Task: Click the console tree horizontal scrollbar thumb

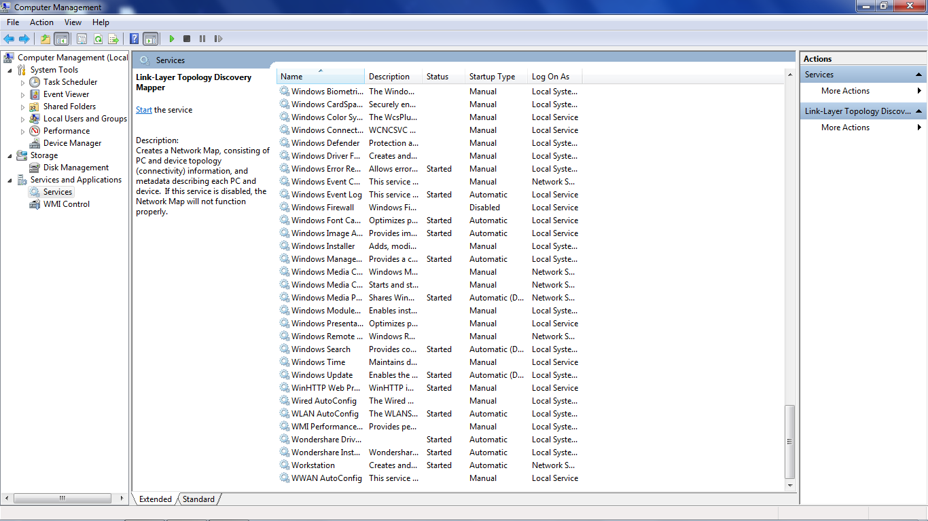Action: pos(62,498)
